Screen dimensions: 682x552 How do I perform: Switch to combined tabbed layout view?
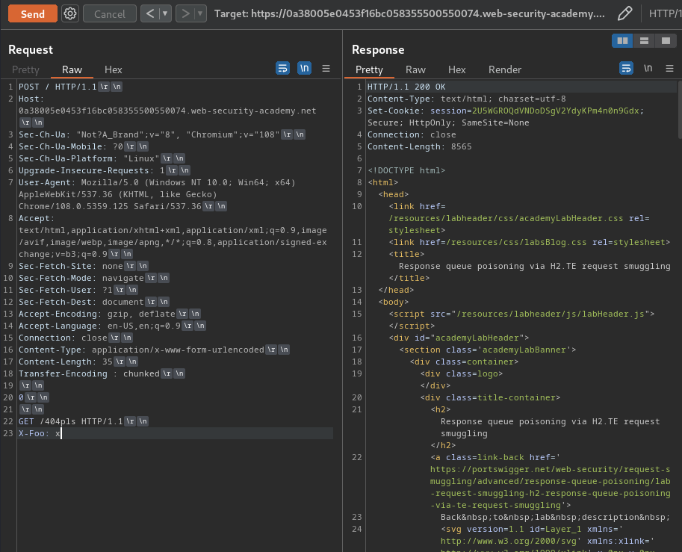point(666,41)
